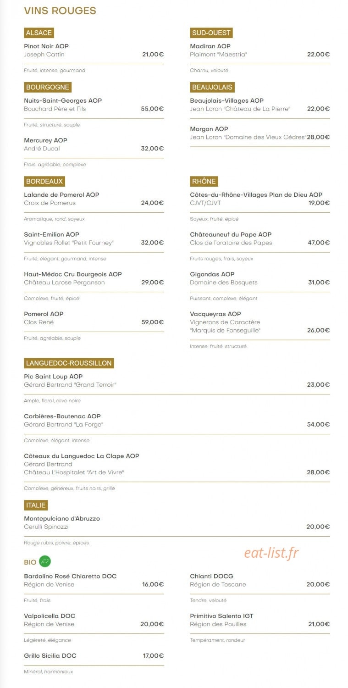Choose Nuits-Saint-Georges AOP wine
The height and width of the screenshot is (688, 348).
63,100
